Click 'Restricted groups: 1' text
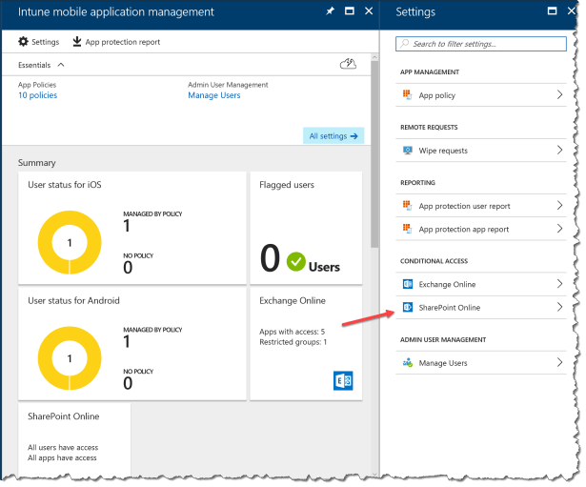Screen dimensions: 586x487 coord(293,342)
